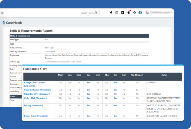This screenshot has width=191, height=129.
Task: Click the Gender row label
Action: click(13, 76)
